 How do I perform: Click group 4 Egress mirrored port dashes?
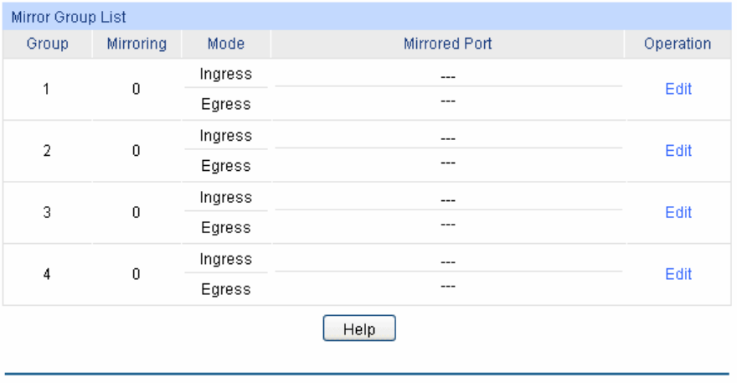[x=447, y=289]
